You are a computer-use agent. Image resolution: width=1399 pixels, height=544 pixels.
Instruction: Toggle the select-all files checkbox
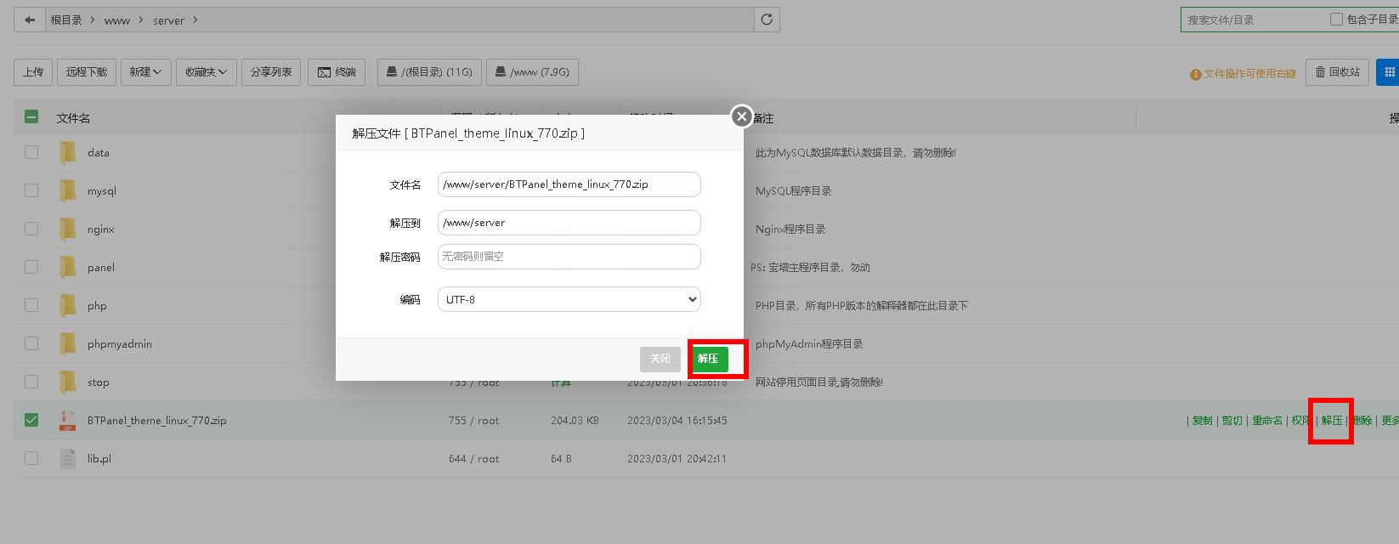tap(31, 117)
